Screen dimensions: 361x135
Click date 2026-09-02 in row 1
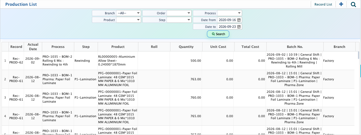33,61
